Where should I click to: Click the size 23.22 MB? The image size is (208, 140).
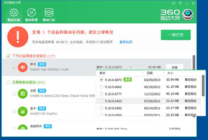173,101
